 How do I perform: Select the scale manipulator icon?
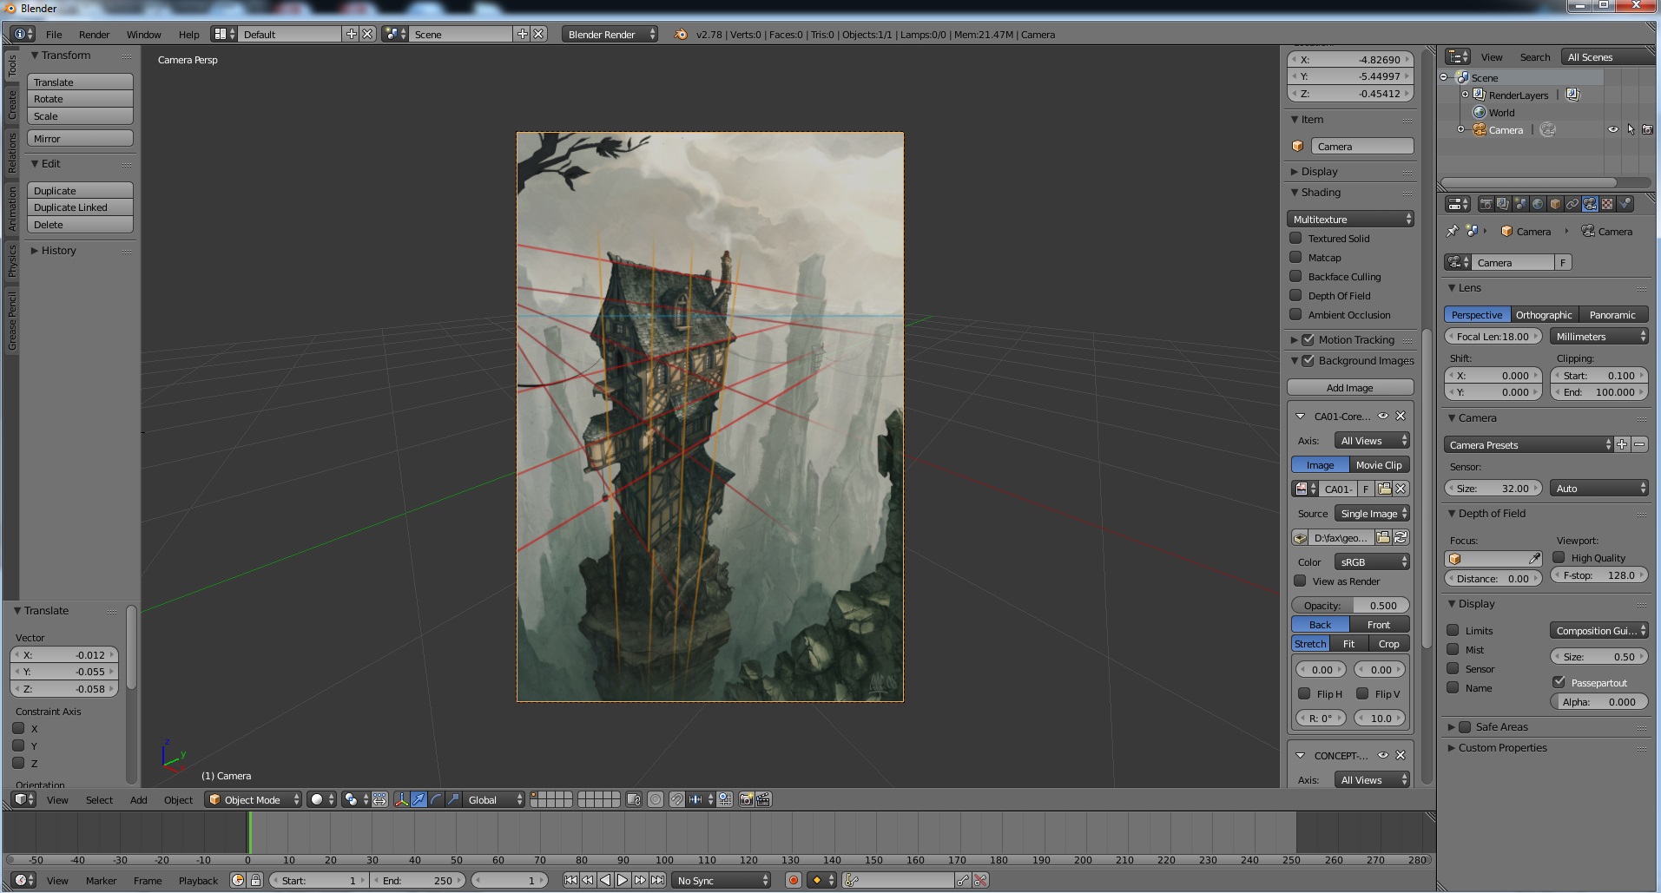coord(453,799)
